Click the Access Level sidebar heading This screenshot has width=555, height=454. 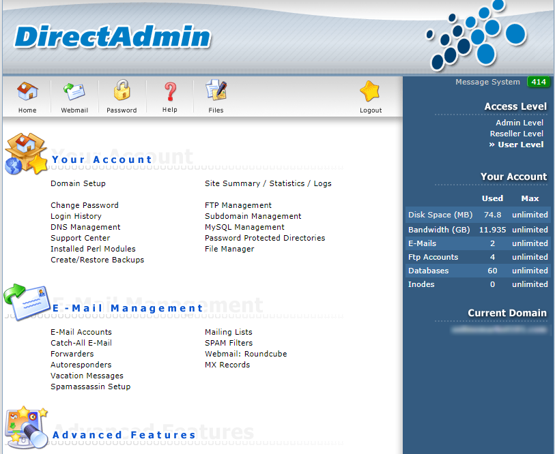point(515,106)
